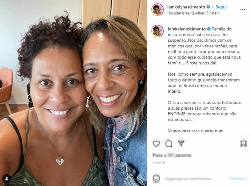Like the post with heart icon
Viewport: 250px width, 186px height.
(x=156, y=143)
